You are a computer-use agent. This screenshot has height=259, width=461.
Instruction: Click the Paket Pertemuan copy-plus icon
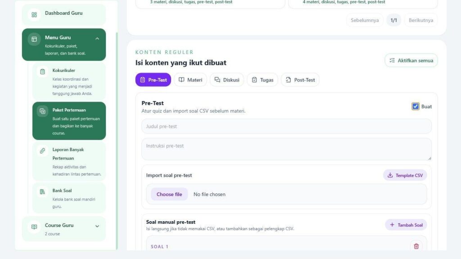(x=42, y=112)
